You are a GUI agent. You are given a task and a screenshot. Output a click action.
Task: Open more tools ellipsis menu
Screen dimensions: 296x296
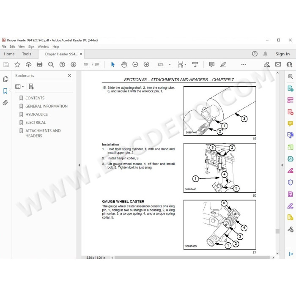(244, 65)
